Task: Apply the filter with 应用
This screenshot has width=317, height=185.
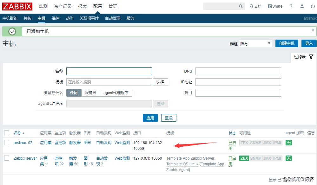Action: pyautogui.click(x=150, y=118)
